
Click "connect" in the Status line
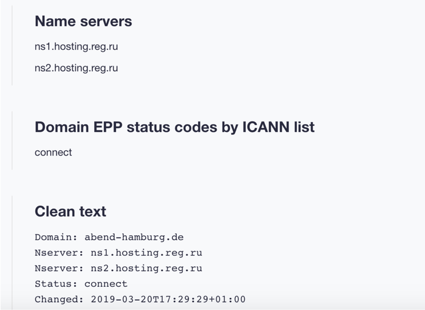coord(106,284)
